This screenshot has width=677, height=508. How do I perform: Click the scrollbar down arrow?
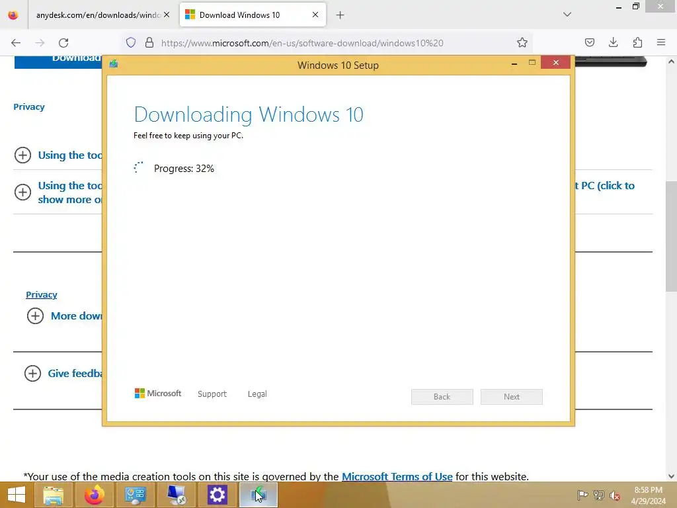[671, 476]
